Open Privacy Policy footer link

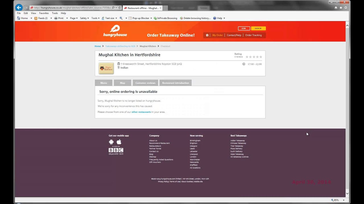[x=163, y=181]
